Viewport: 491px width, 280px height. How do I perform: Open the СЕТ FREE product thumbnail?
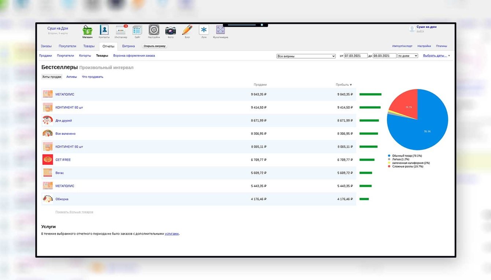pos(48,160)
